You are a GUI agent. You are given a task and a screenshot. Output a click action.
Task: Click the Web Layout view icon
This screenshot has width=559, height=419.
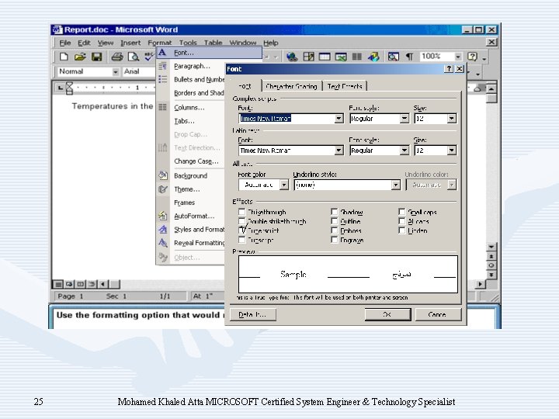click(x=69, y=284)
